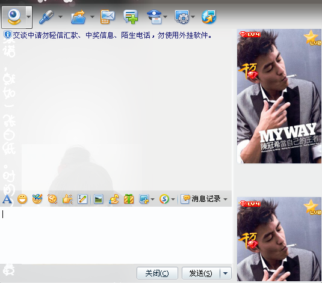Send SMS via the envelope phone icon
This screenshot has width=322, height=283.
pyautogui.click(x=107, y=17)
